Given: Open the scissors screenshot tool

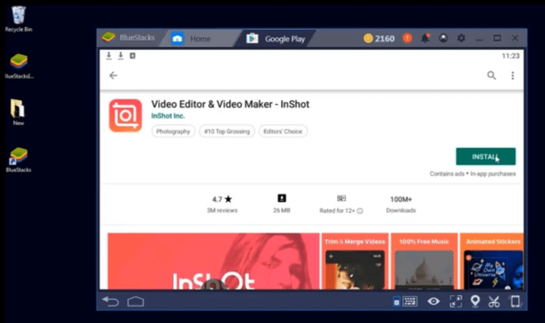Looking at the screenshot, I should click(x=494, y=301).
